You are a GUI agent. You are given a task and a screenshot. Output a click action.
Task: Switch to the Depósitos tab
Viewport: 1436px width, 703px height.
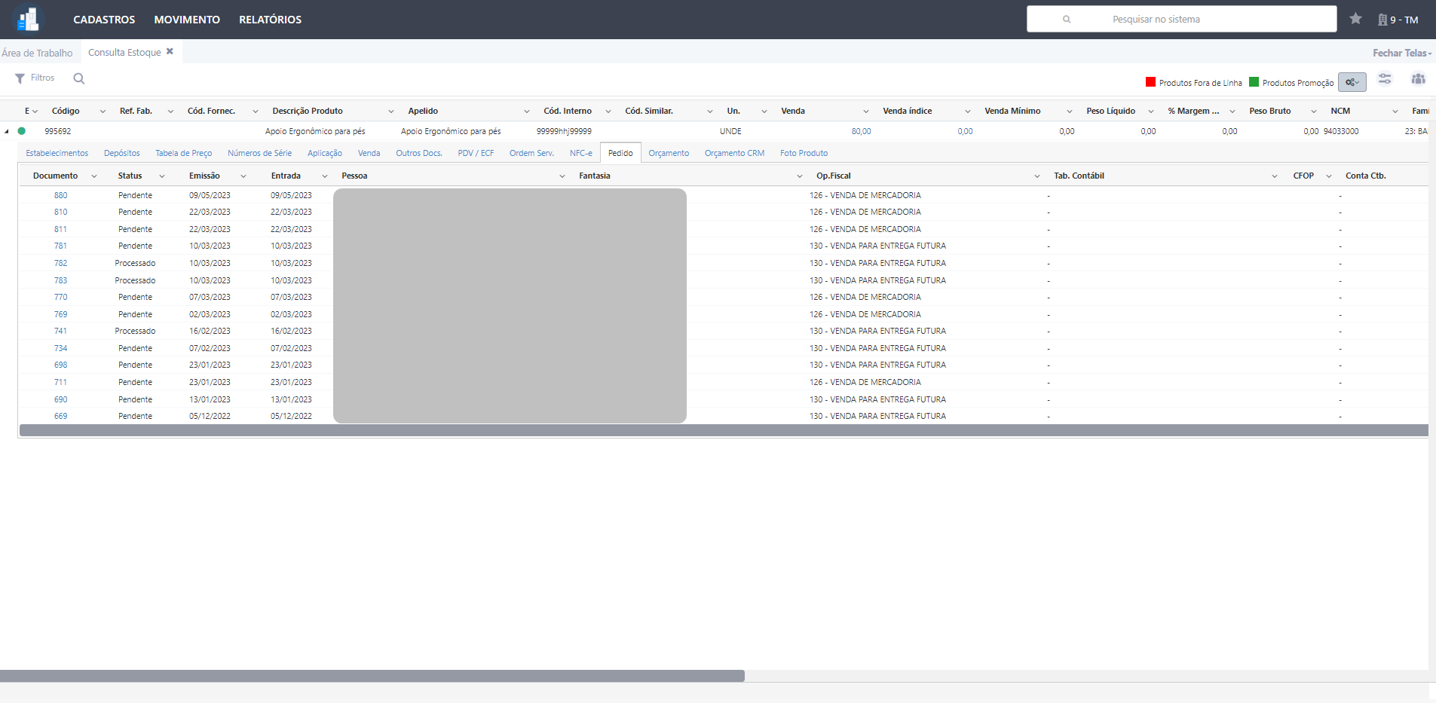(x=122, y=153)
